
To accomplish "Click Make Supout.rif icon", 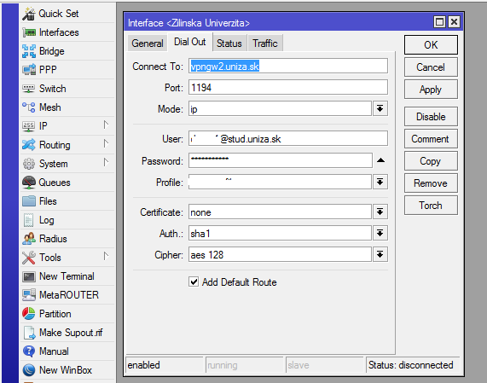I will [30, 333].
